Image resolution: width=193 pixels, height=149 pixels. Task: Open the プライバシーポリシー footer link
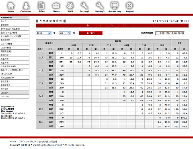(27, 141)
